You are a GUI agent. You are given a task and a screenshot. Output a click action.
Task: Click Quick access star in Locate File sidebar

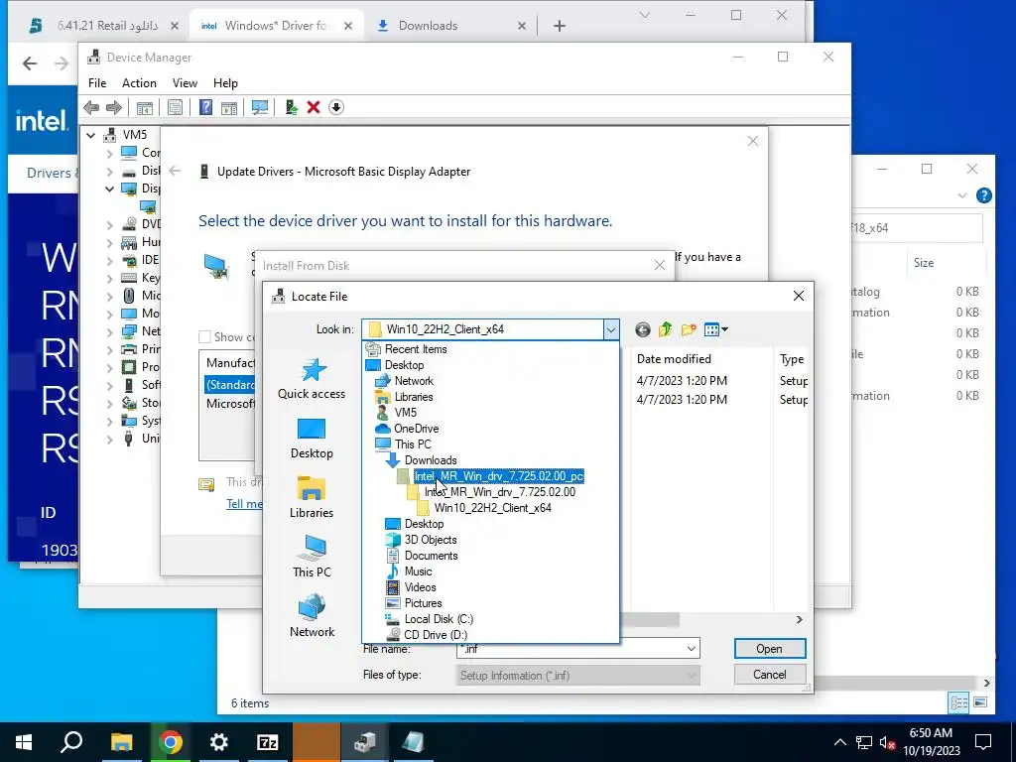pyautogui.click(x=312, y=378)
